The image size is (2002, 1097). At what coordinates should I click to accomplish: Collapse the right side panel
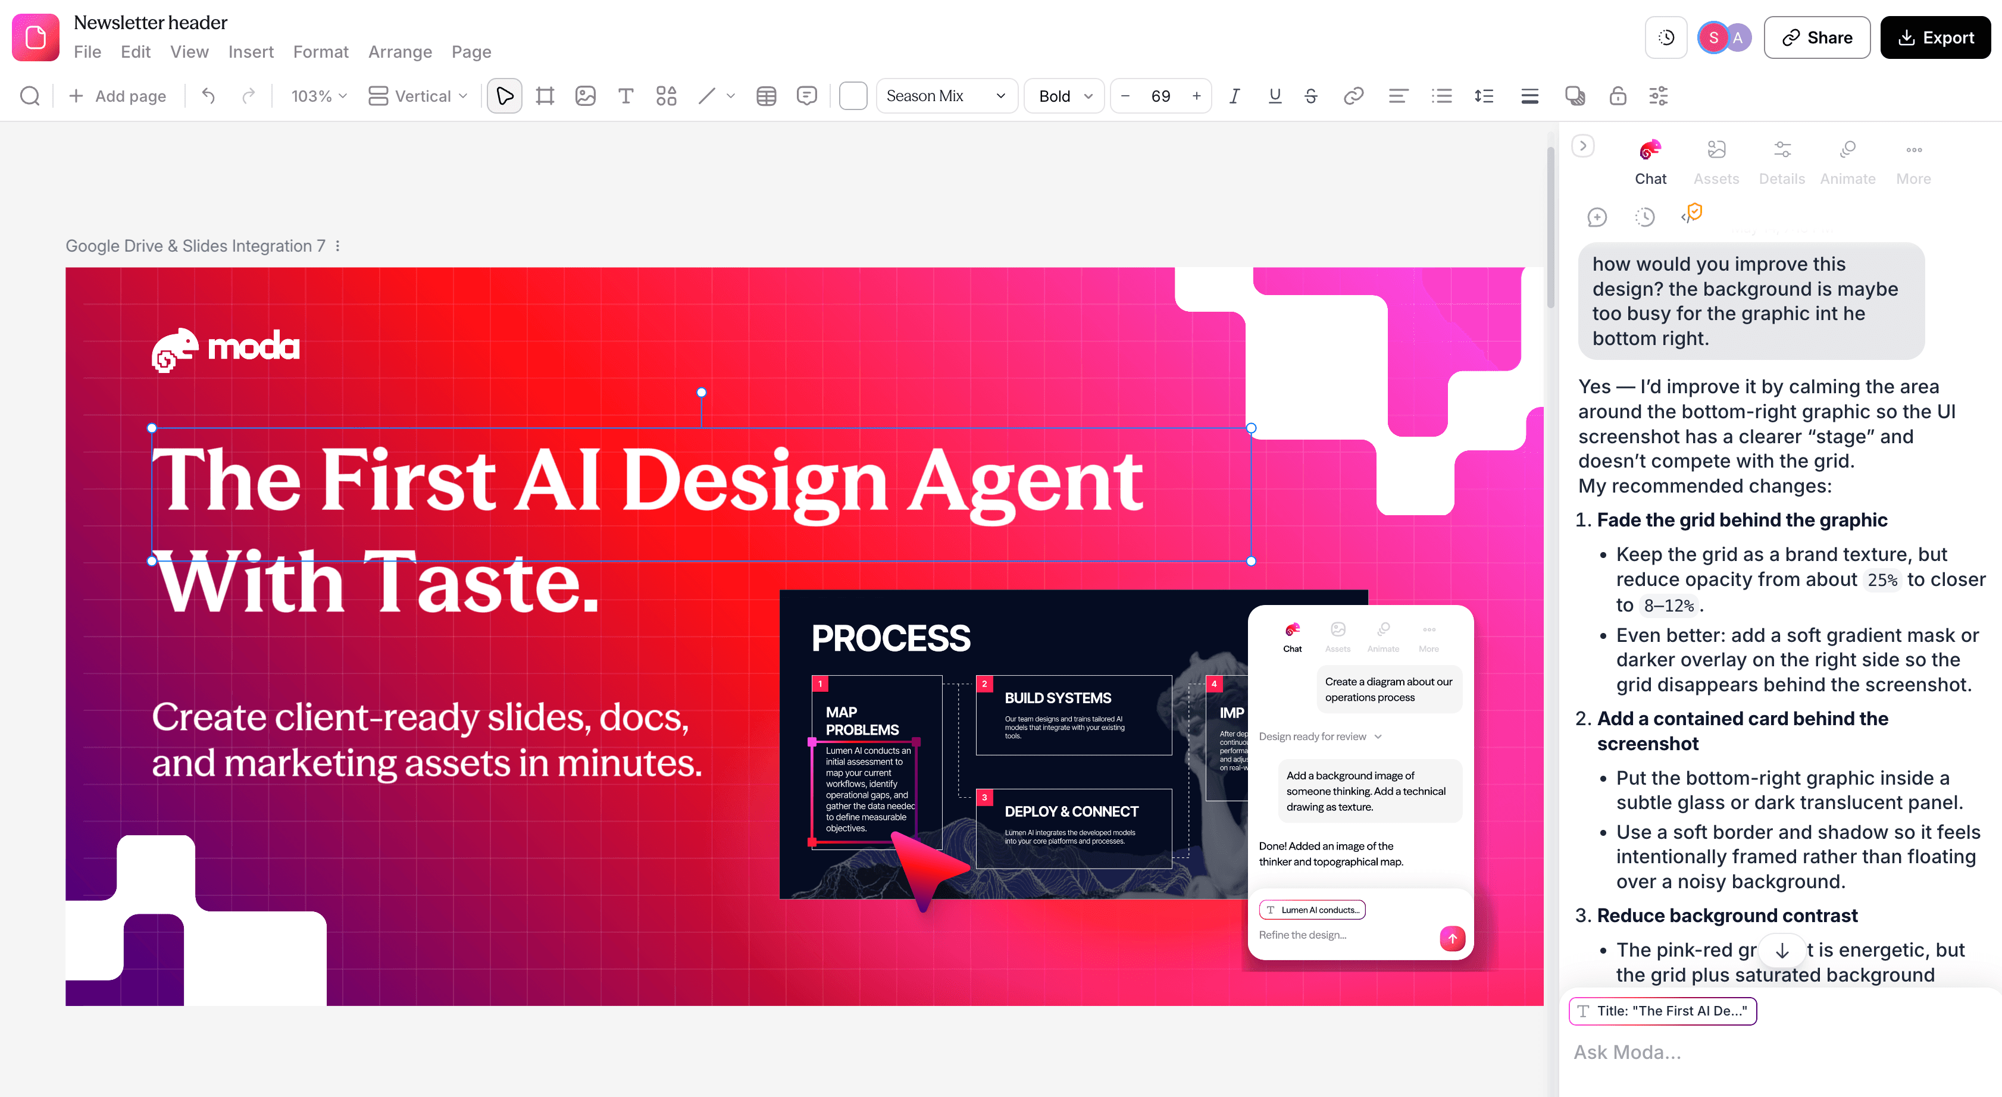tap(1583, 146)
